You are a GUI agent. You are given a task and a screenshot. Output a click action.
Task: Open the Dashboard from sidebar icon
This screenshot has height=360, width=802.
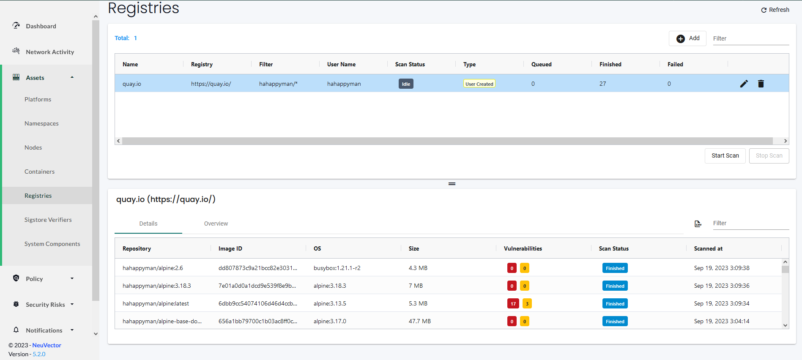[16, 26]
